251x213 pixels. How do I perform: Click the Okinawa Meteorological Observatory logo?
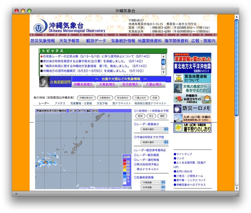[69, 26]
